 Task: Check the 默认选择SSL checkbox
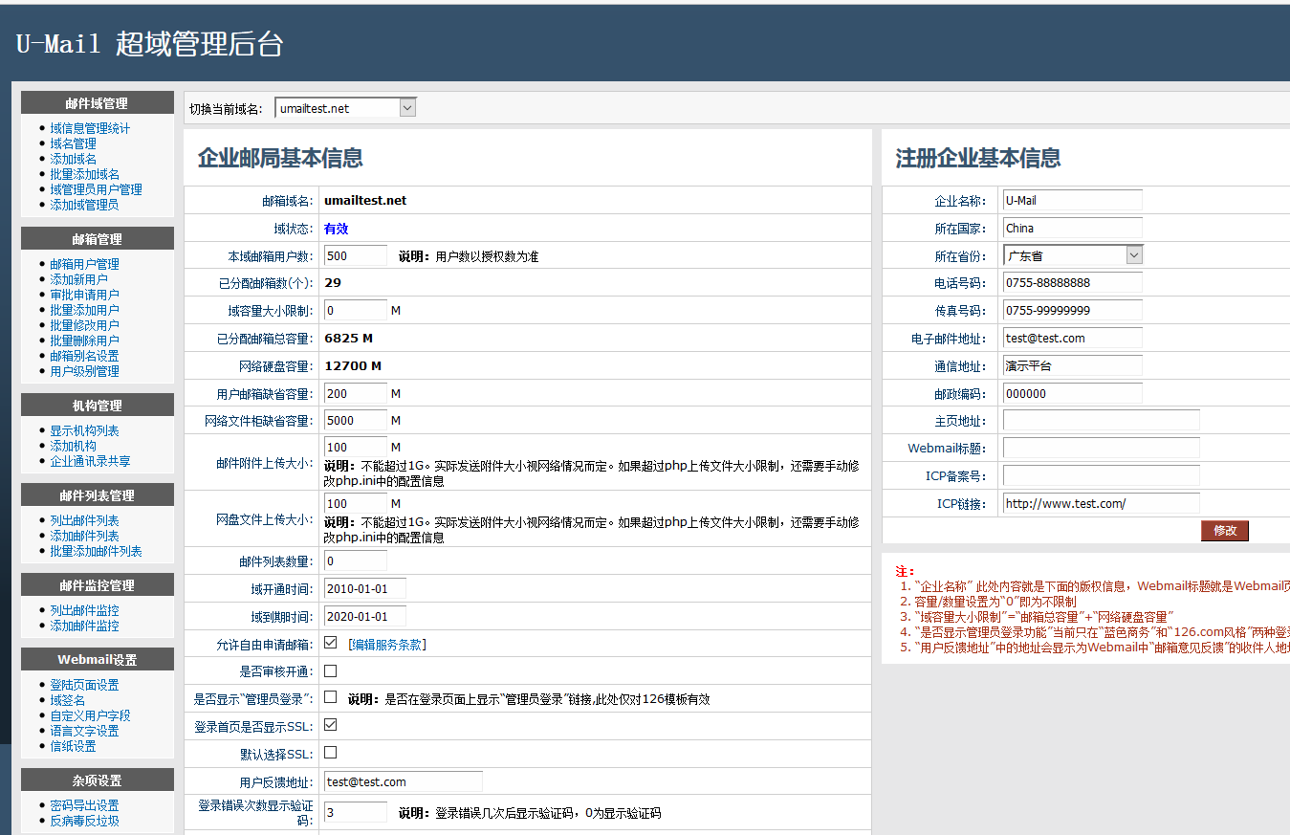click(x=329, y=753)
